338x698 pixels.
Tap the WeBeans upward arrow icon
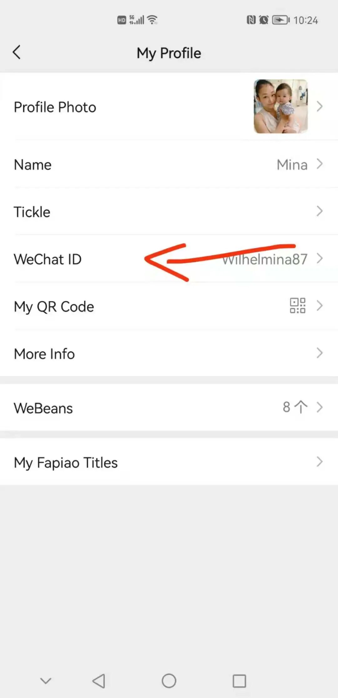point(301,407)
